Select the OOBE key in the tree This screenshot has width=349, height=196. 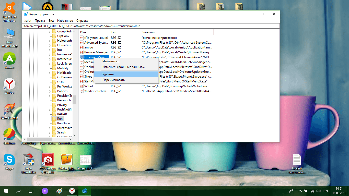(x=61, y=82)
